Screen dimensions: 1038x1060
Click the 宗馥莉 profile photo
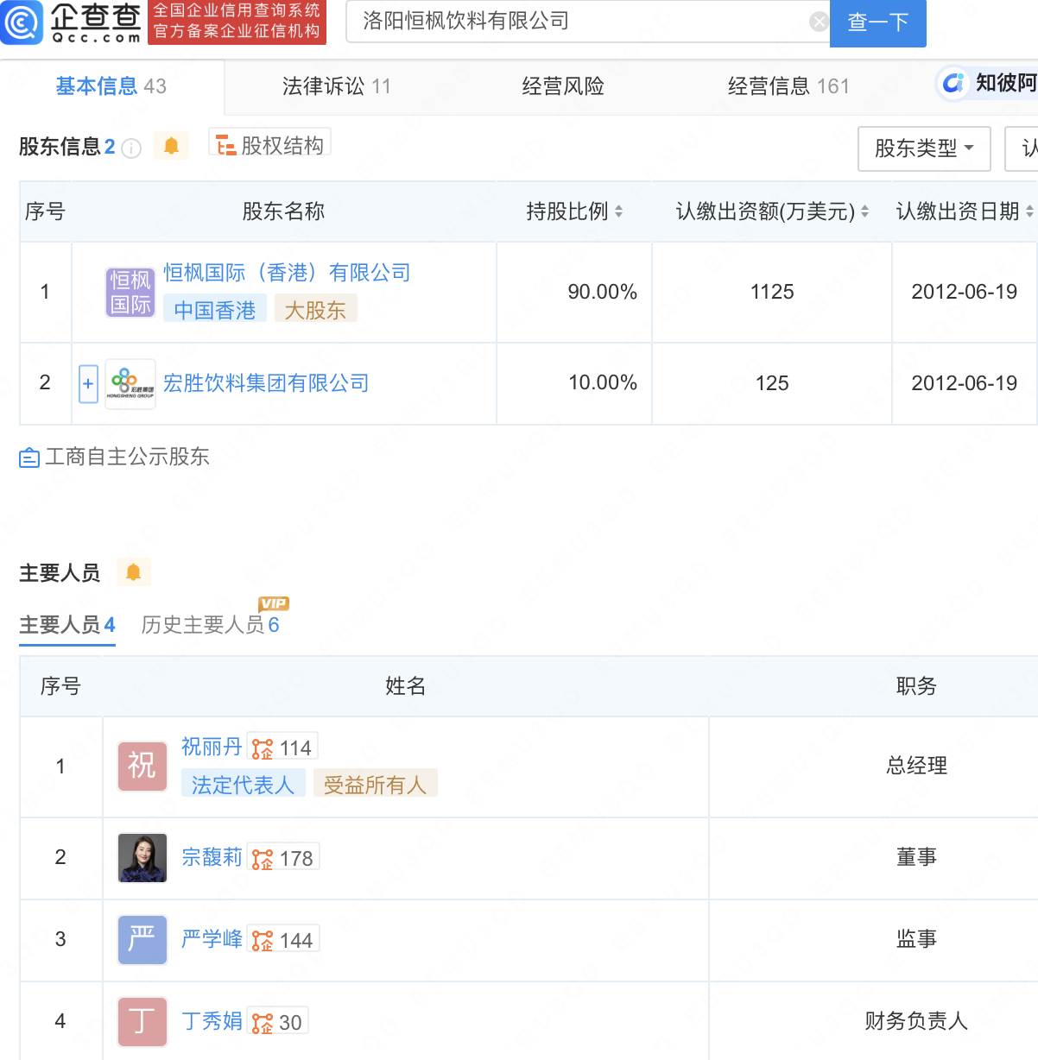coord(142,858)
